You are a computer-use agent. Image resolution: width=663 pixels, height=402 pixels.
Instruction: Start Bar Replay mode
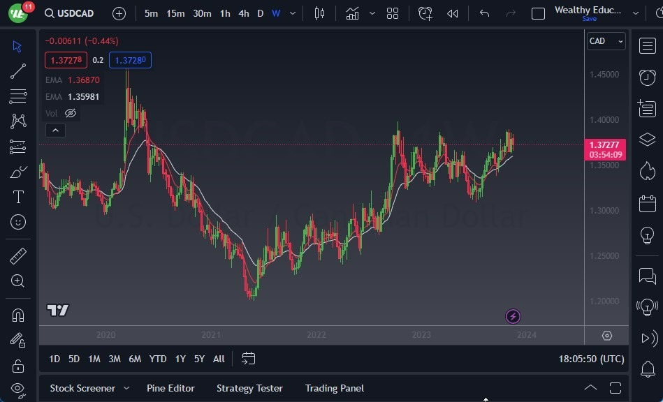[452, 13]
